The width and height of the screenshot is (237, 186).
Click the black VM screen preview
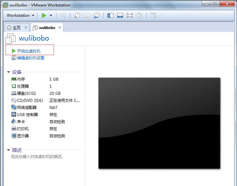click(159, 123)
